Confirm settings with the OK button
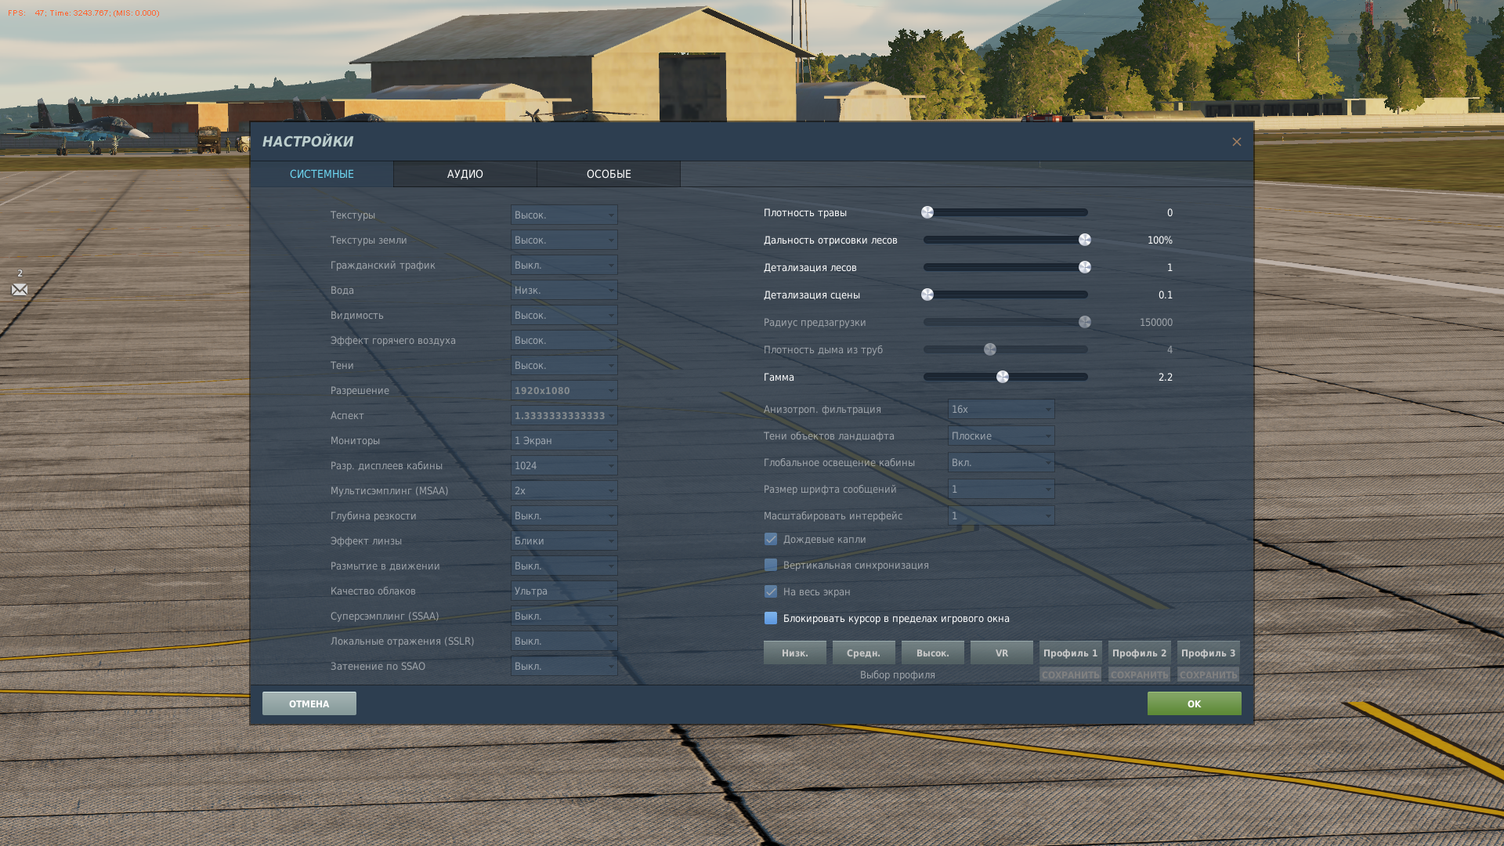Viewport: 1504px width, 846px height. (x=1195, y=703)
